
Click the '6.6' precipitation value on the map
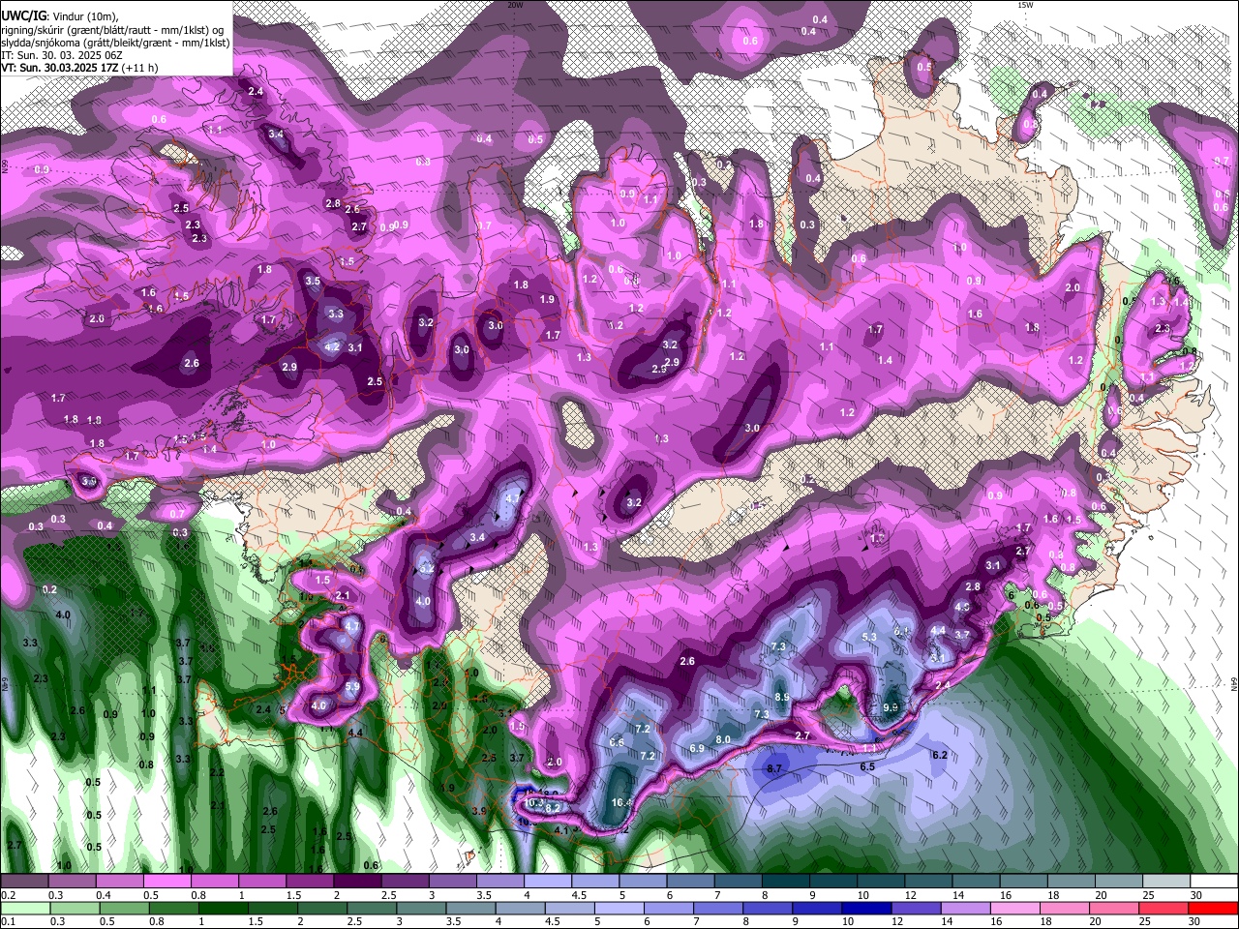[x=618, y=741]
